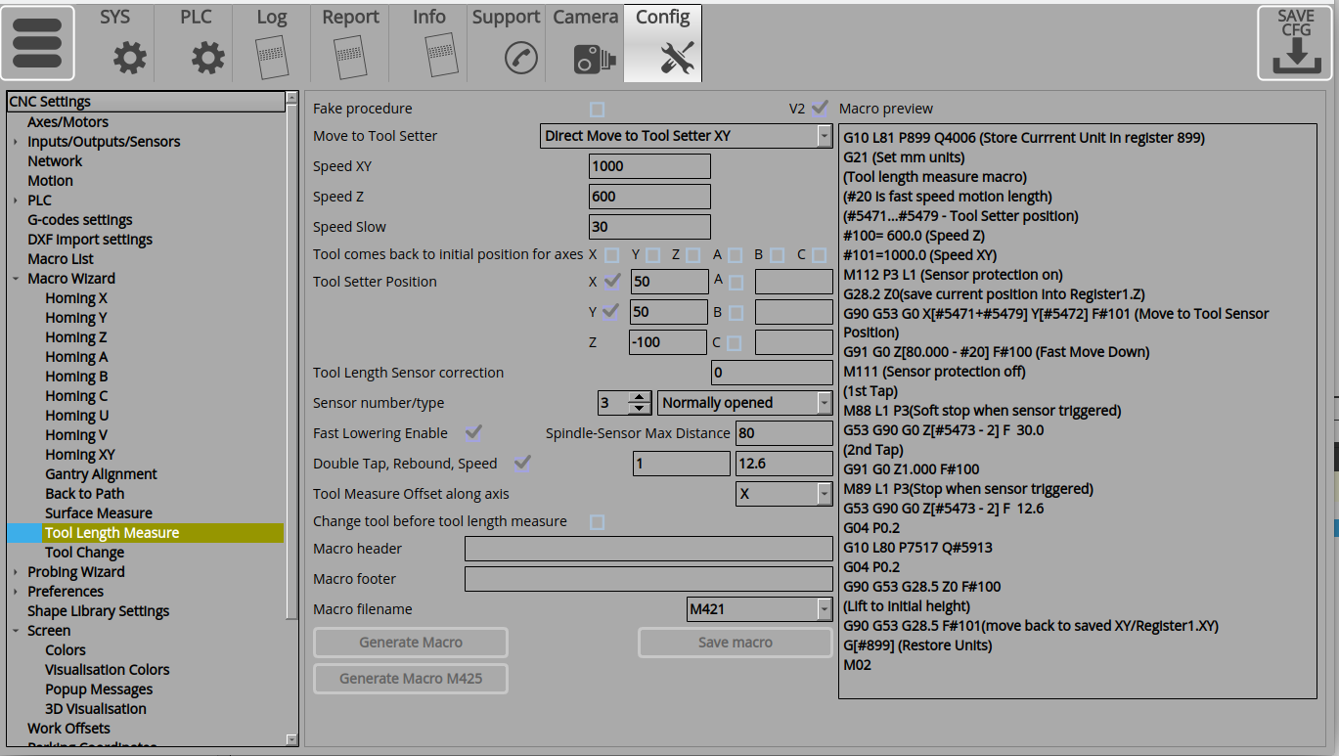
Task: Check Change tool before tool length measure
Action: tap(597, 522)
